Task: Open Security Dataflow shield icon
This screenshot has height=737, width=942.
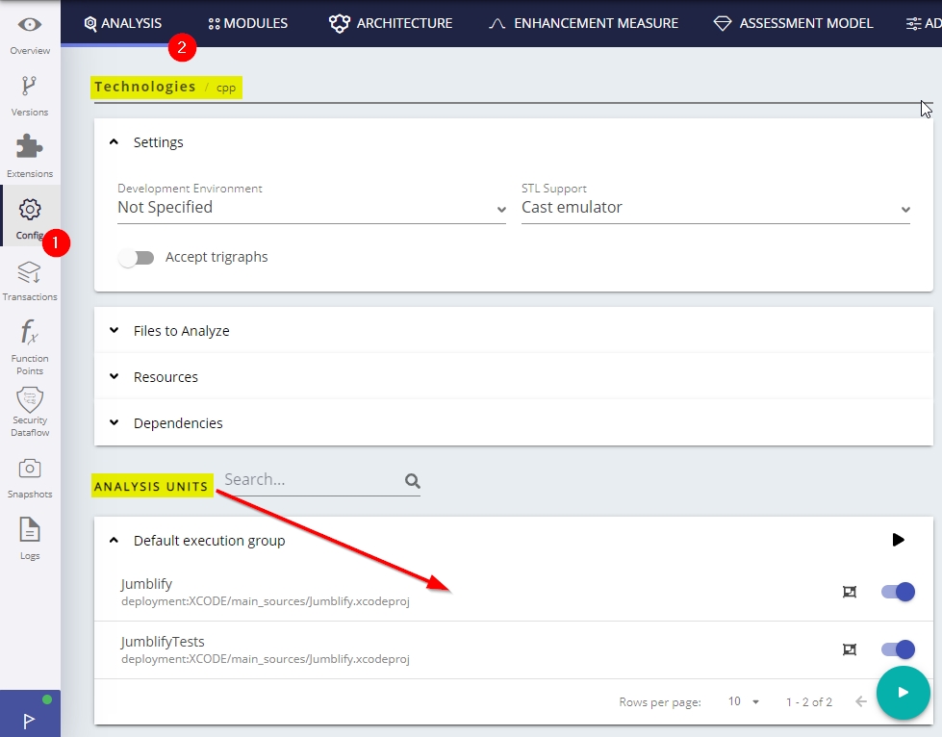Action: click(30, 399)
